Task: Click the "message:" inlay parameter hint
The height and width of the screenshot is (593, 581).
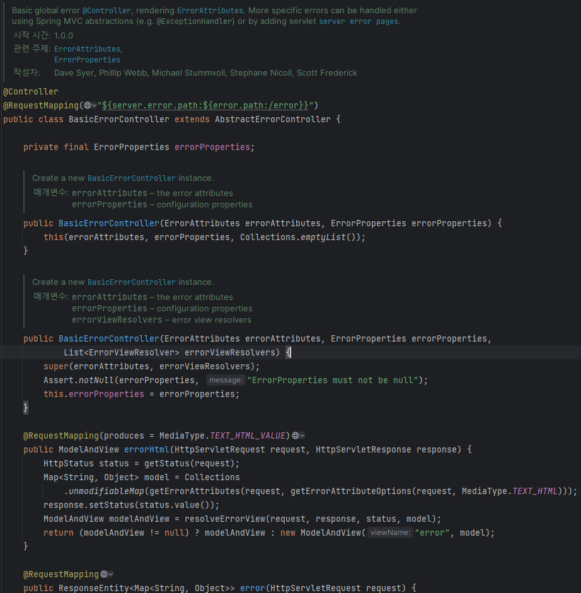Action: (226, 380)
